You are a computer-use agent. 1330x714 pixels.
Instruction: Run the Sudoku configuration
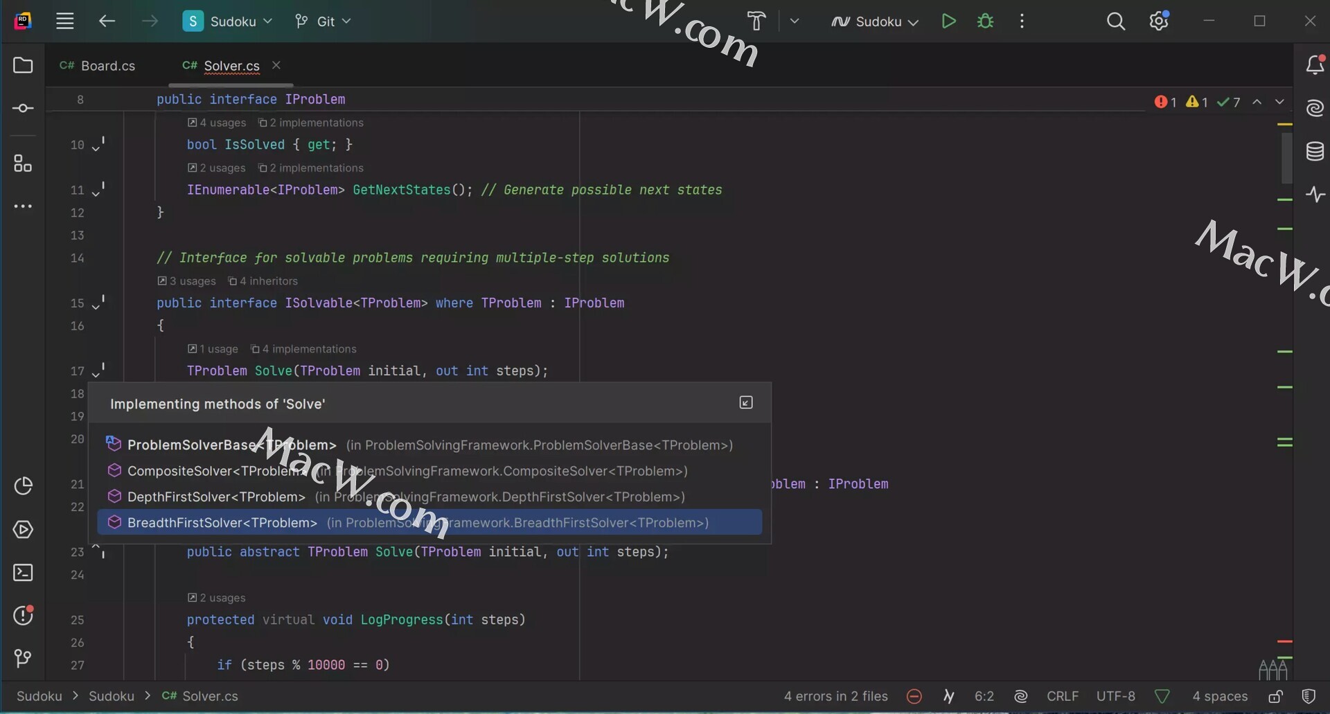coord(948,21)
